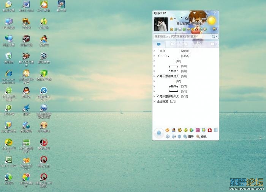The width and height of the screenshot is (266, 192).
Task: Select Tencent QQ penguin desktop shortcut
Action: pos(26,93)
